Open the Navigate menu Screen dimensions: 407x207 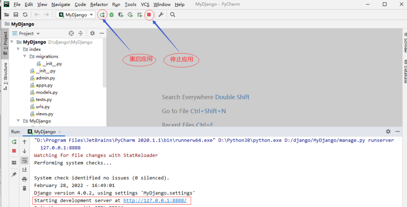click(x=61, y=4)
